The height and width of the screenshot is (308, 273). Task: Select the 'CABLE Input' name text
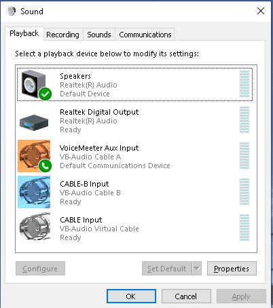pyautogui.click(x=81, y=220)
